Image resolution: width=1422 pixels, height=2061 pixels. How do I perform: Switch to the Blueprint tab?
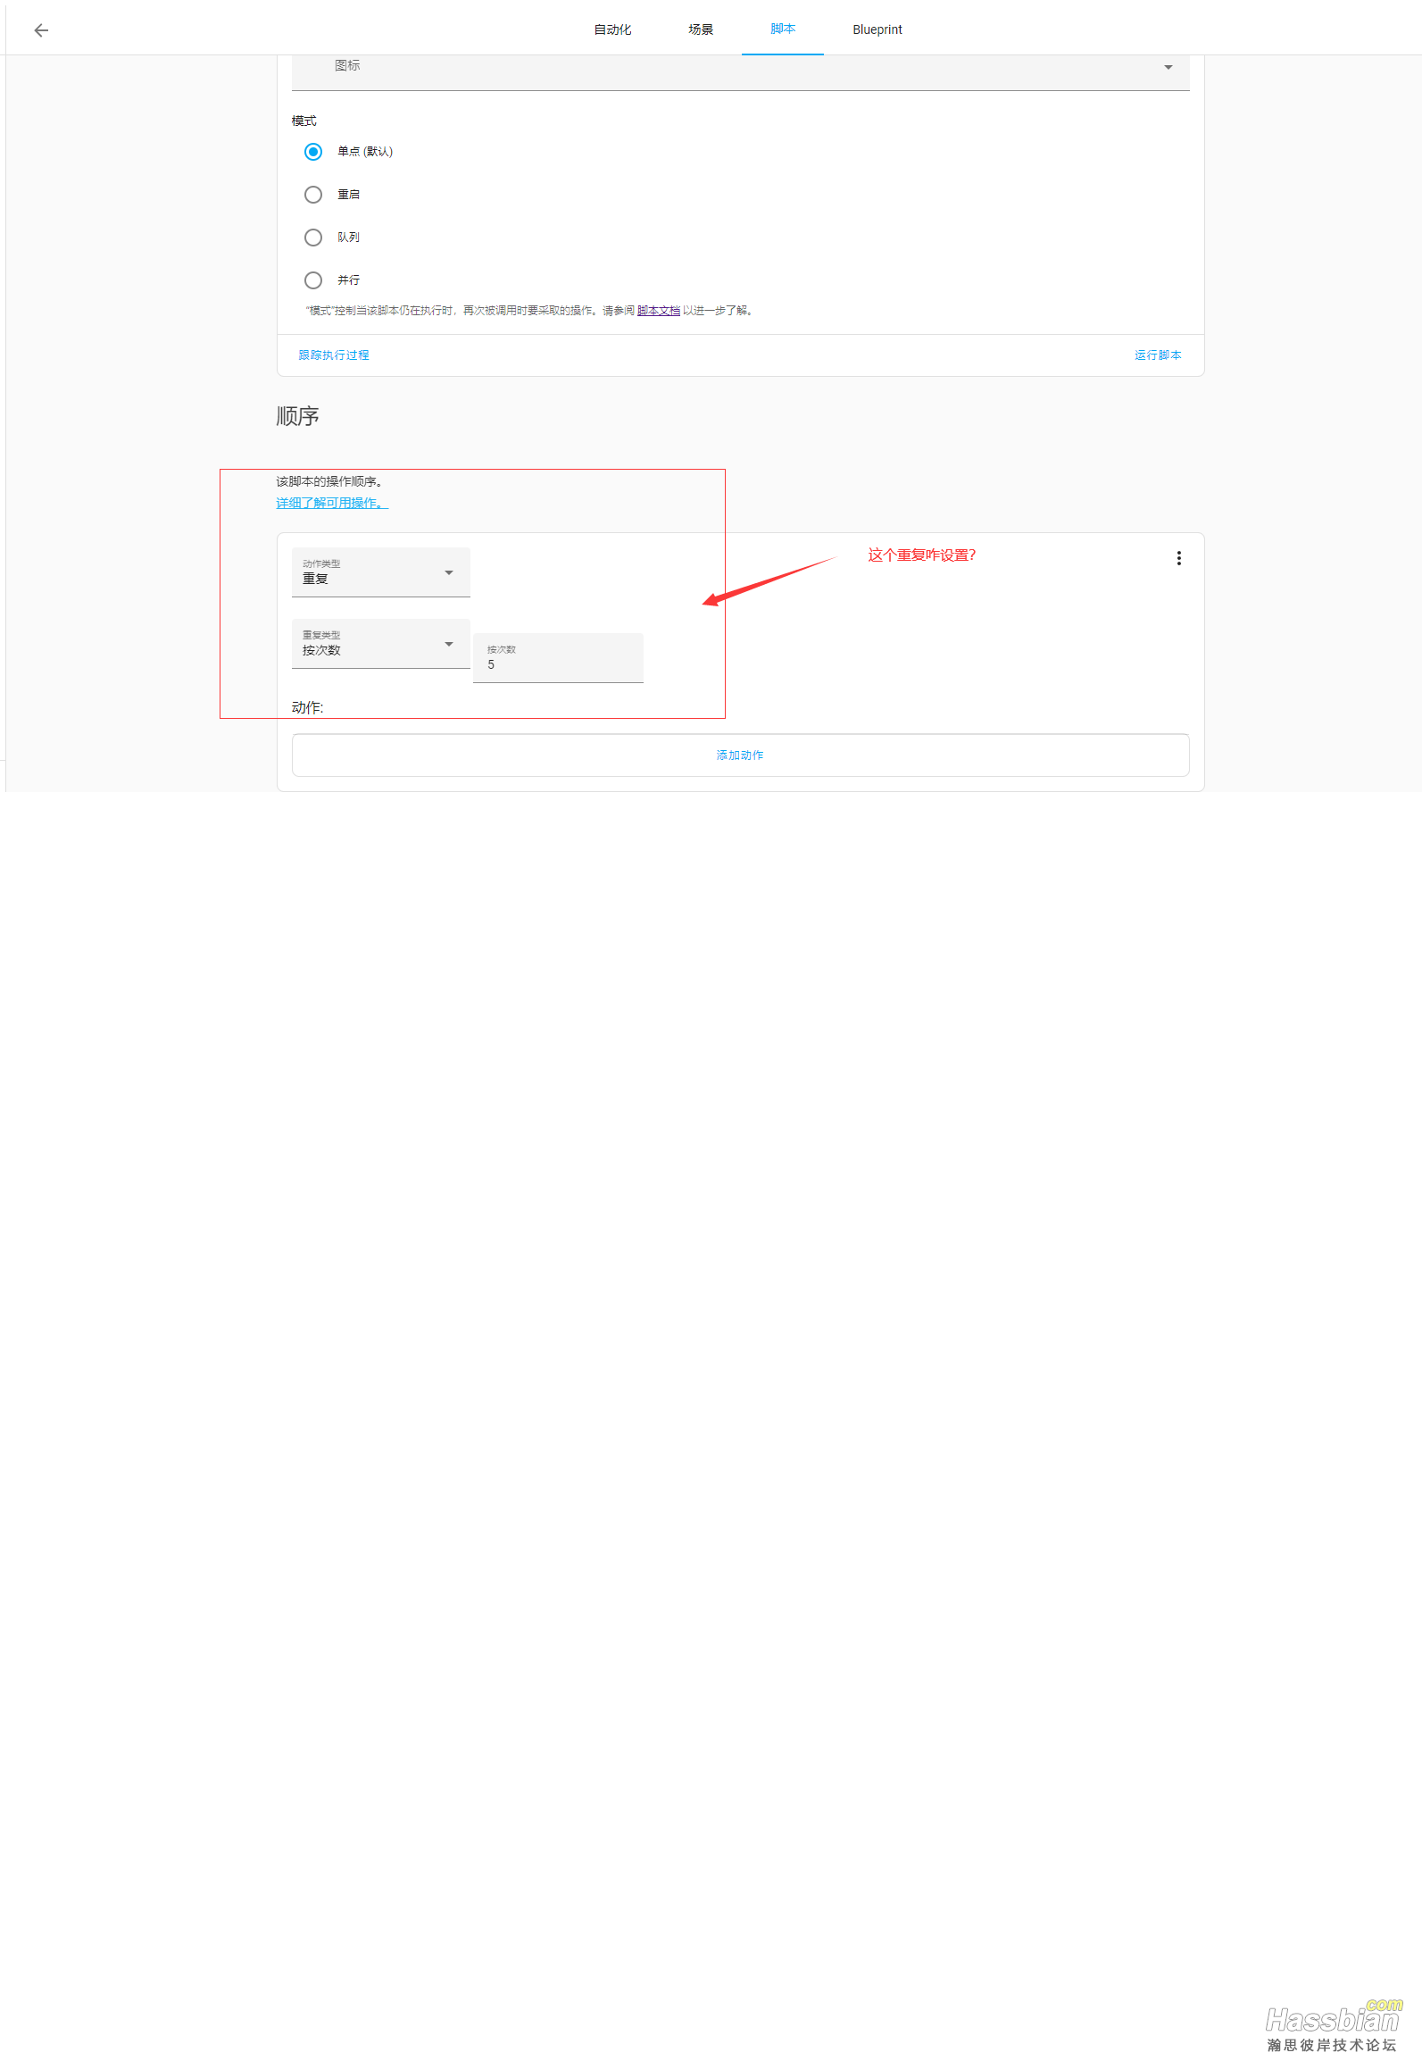pos(877,29)
